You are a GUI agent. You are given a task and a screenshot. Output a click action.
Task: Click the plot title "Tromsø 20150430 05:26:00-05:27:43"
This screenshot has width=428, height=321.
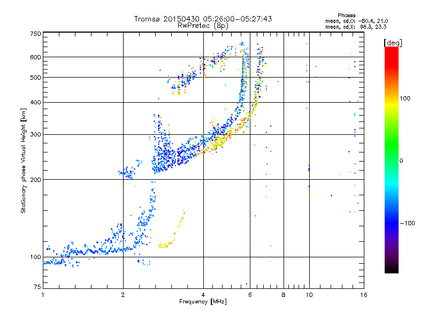click(203, 19)
